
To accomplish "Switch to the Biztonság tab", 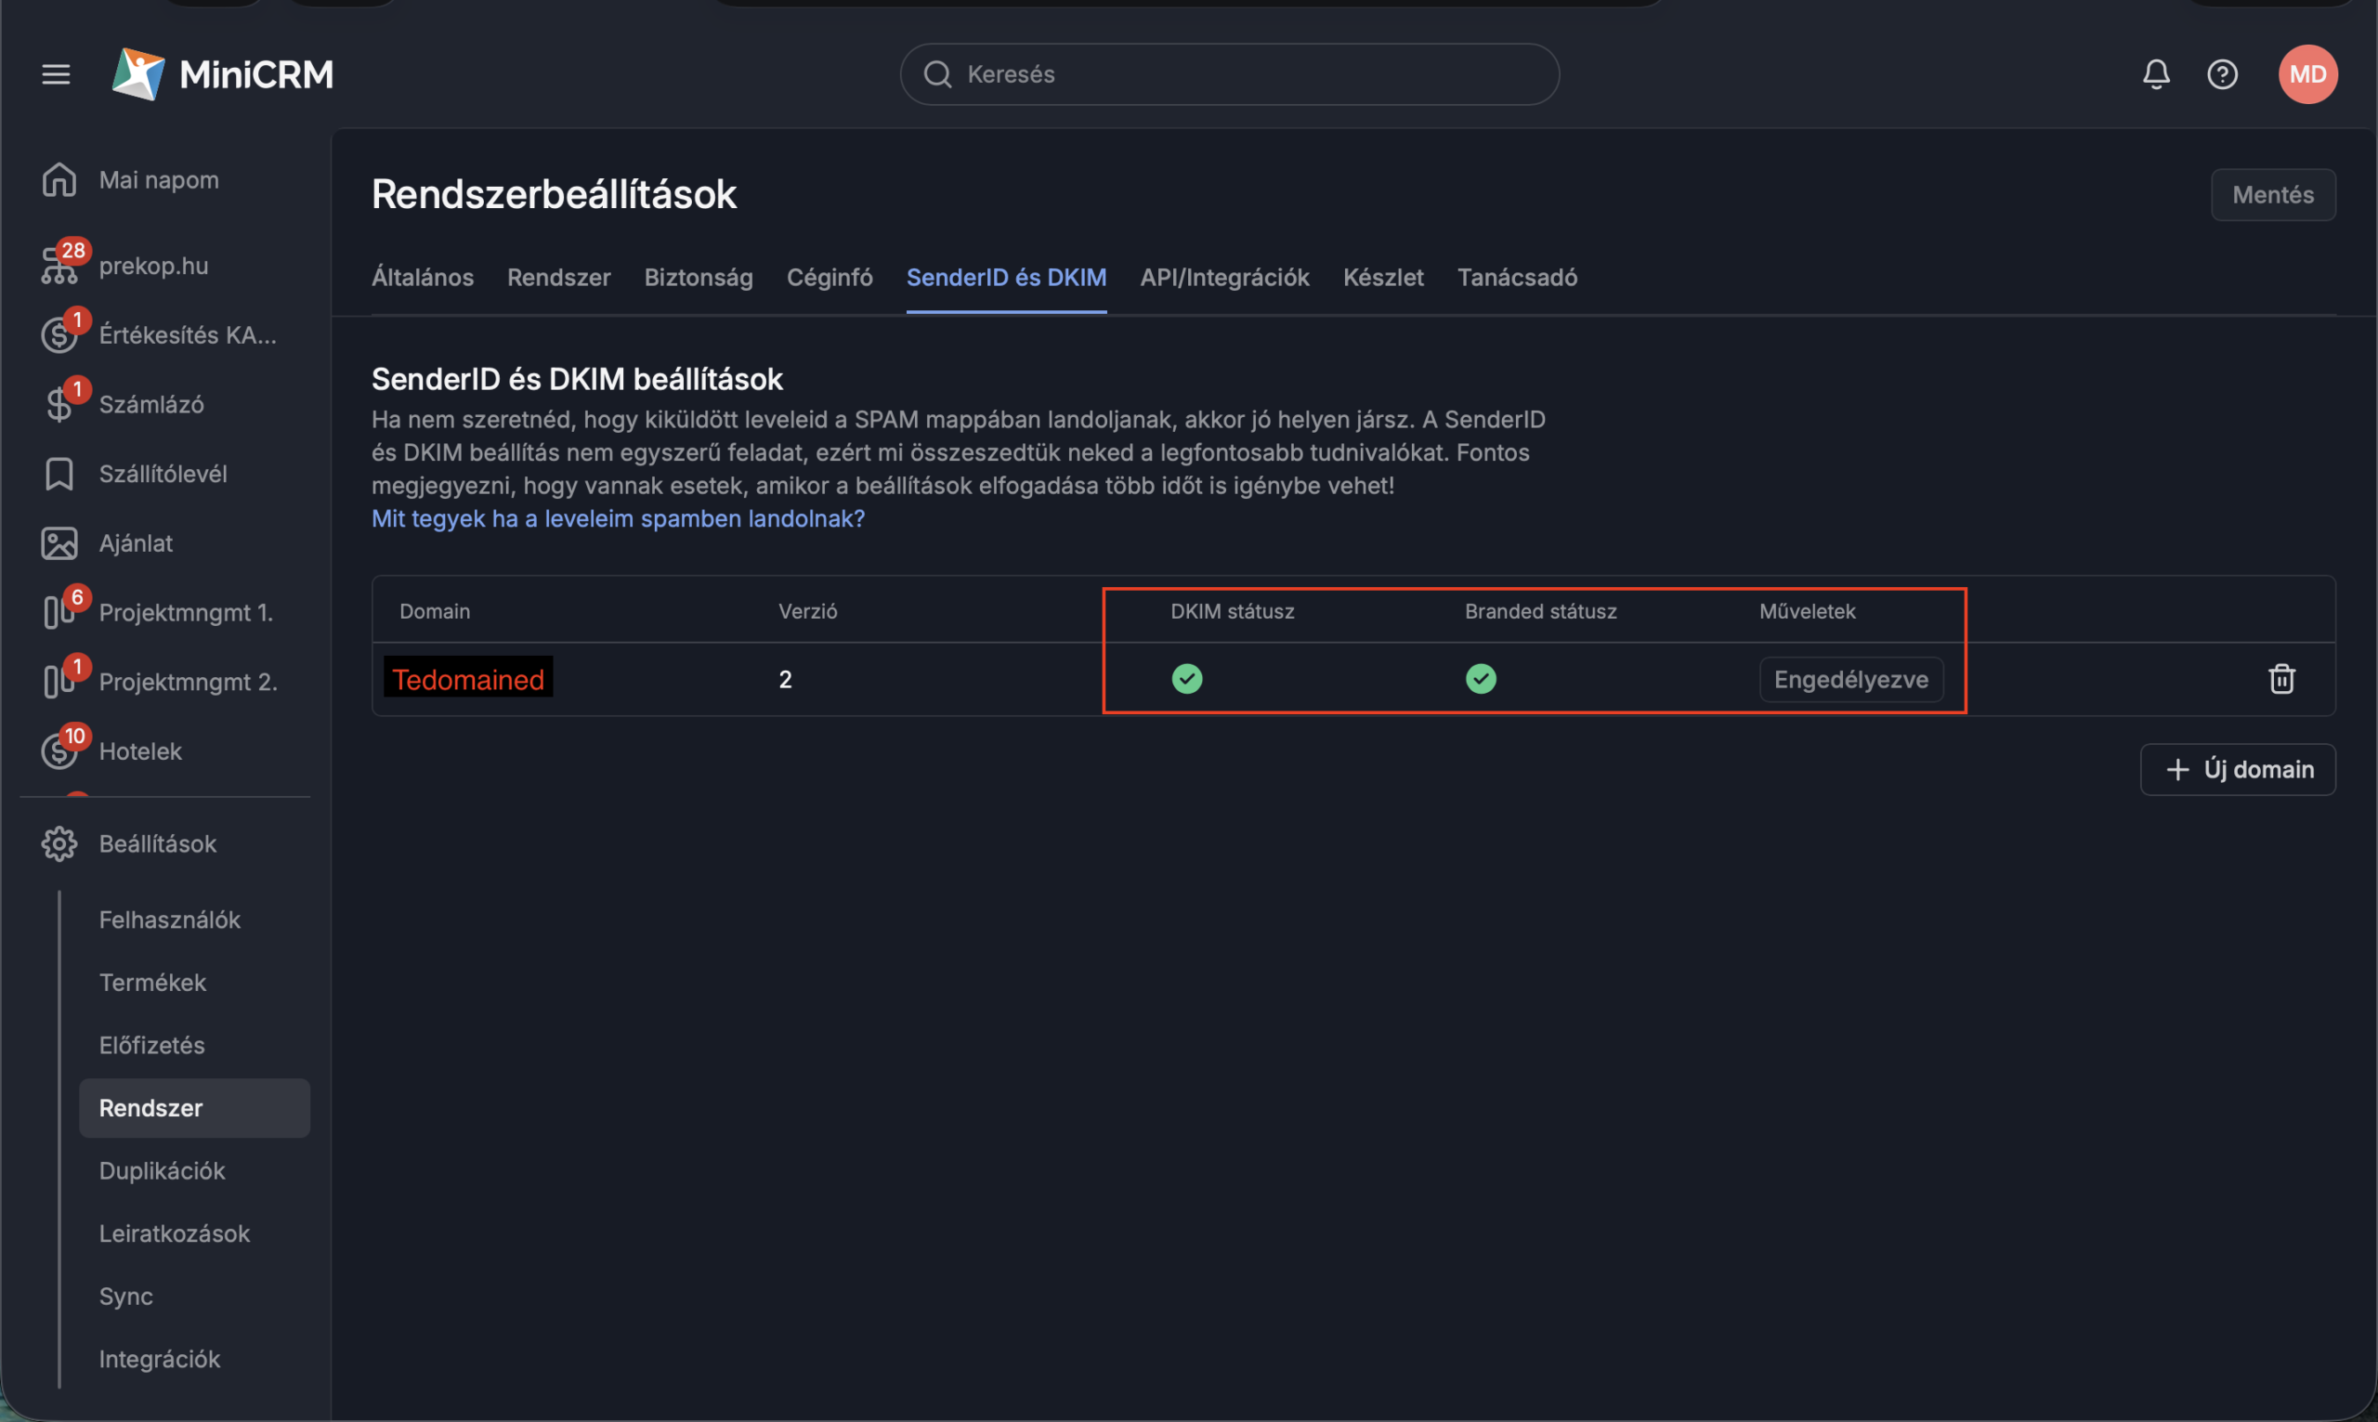I will coord(698,277).
